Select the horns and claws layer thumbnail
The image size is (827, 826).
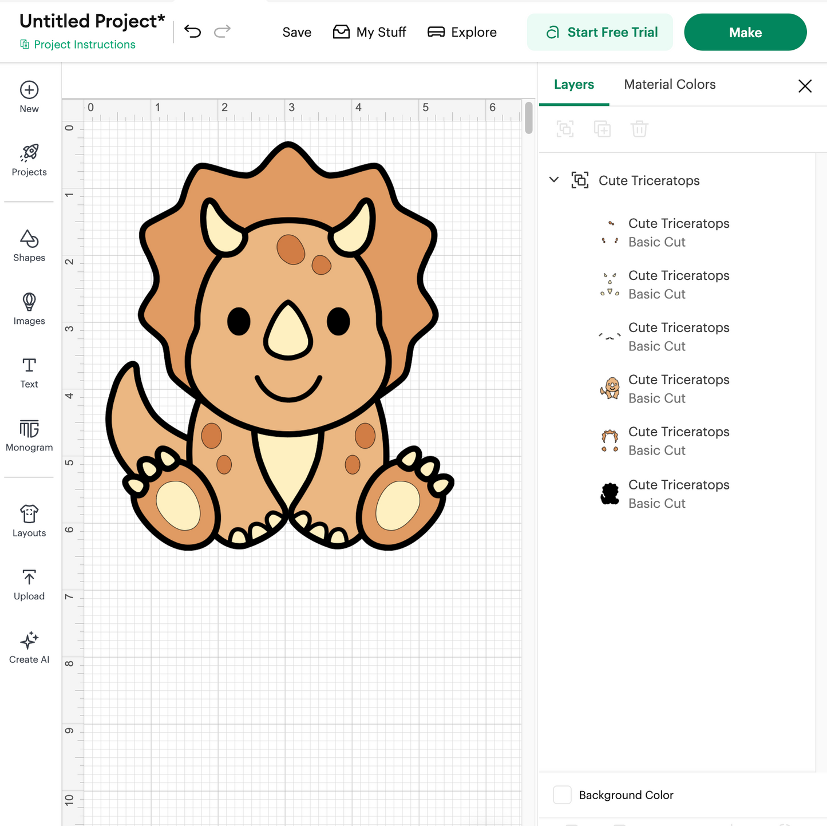click(x=610, y=284)
